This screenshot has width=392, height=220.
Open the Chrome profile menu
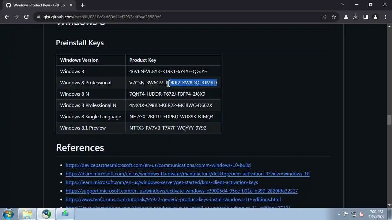coord(375,17)
